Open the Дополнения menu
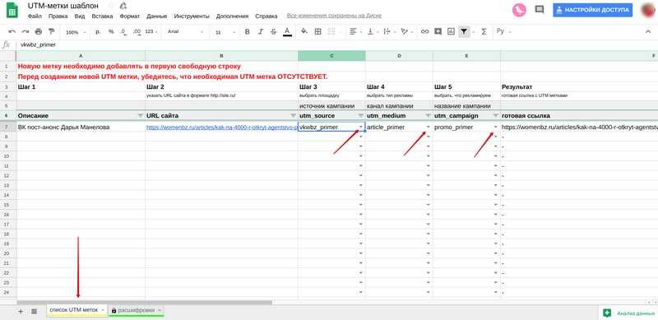The height and width of the screenshot is (320, 658). 232,16
